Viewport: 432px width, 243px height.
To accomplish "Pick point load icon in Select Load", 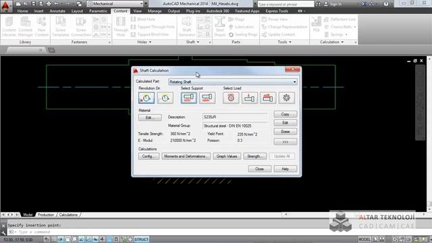I will (x=249, y=98).
